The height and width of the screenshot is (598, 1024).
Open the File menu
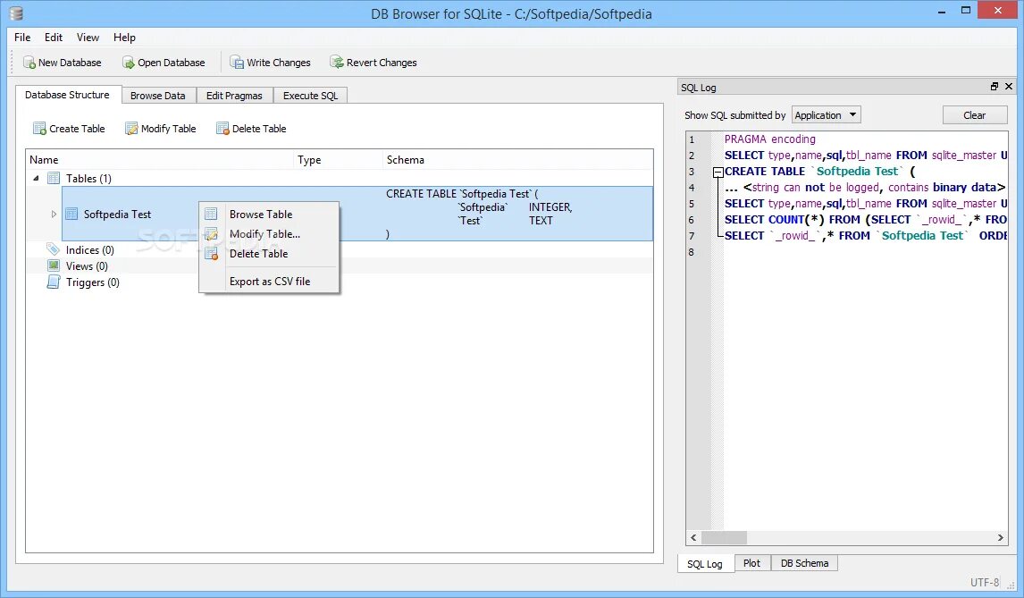22,38
